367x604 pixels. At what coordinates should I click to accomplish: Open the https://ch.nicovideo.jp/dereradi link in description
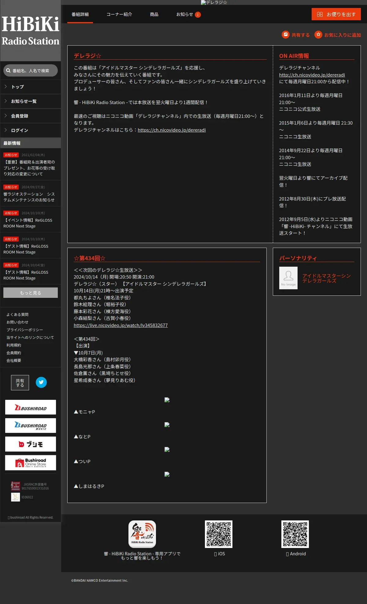(172, 130)
